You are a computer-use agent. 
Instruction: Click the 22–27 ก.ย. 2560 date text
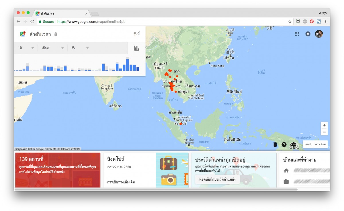[119, 167]
